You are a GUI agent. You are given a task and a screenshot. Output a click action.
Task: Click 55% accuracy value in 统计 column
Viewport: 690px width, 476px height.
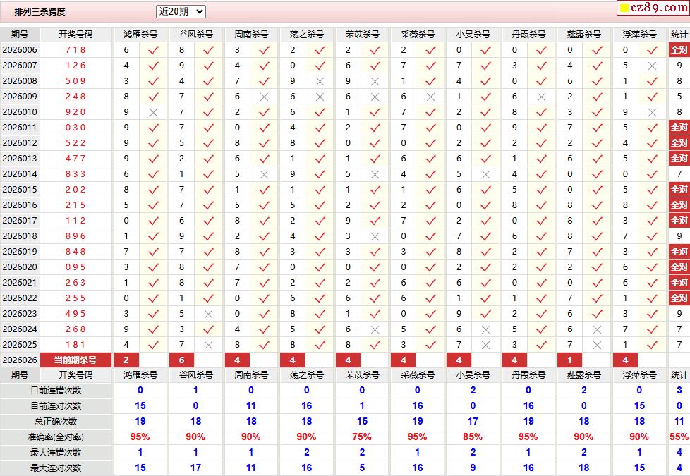[679, 437]
